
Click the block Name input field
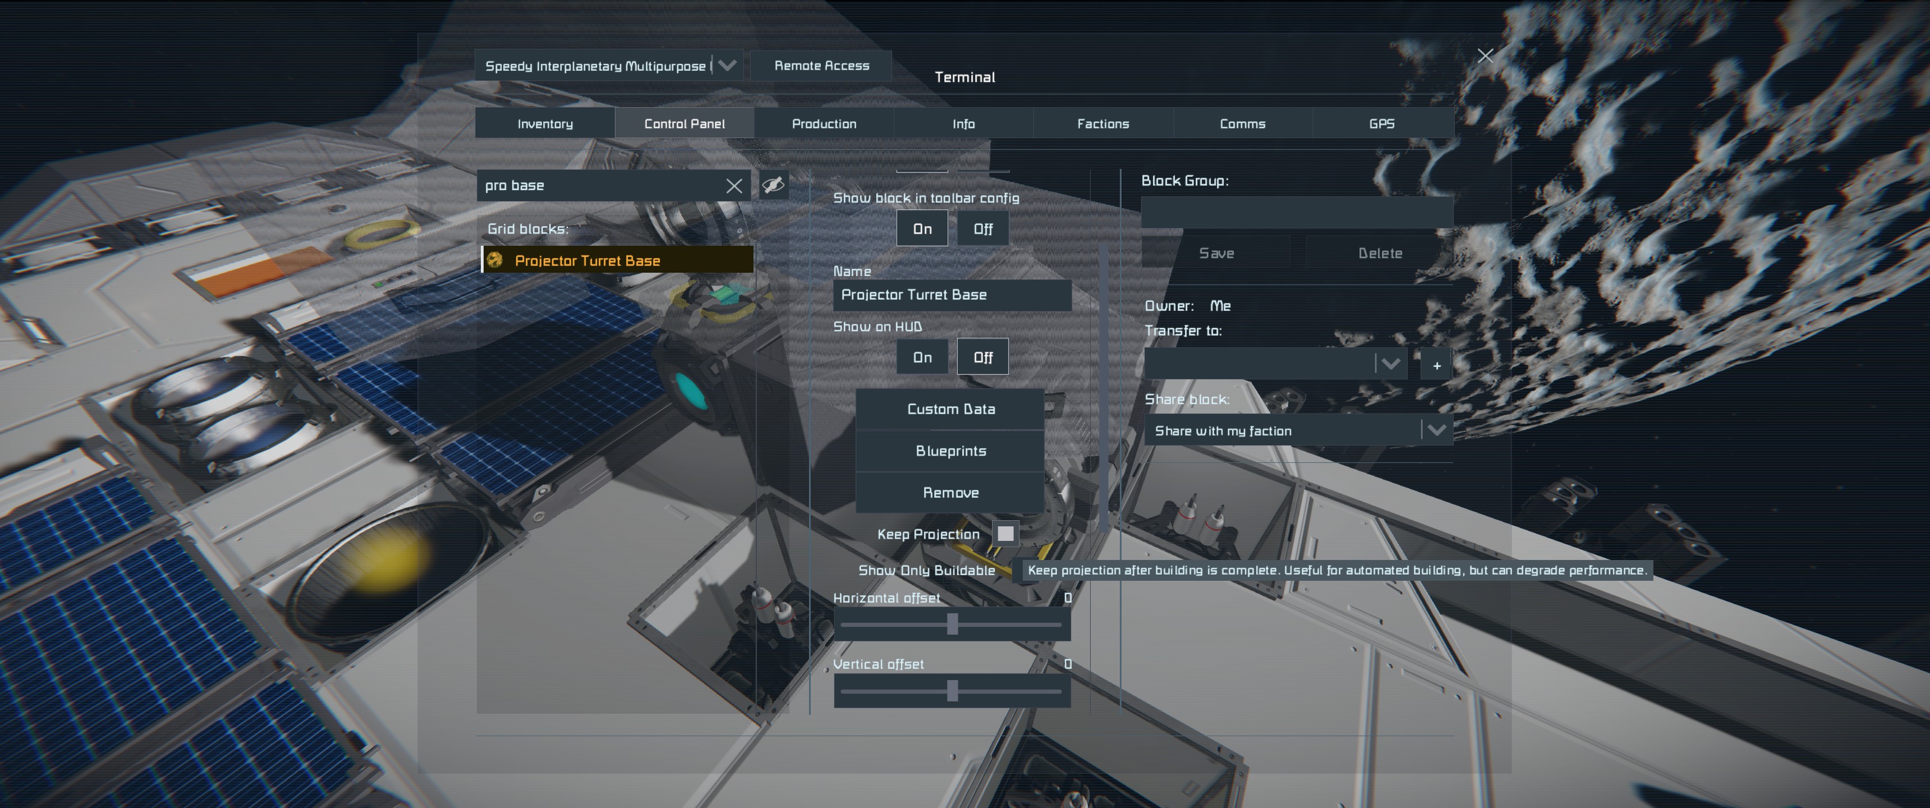pyautogui.click(x=951, y=295)
